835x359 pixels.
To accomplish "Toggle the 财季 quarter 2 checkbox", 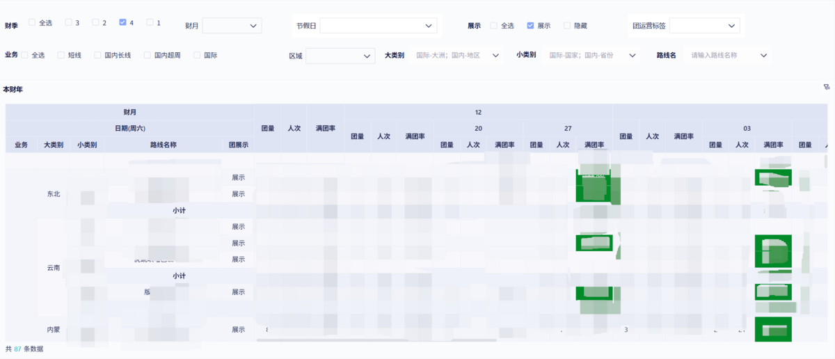I will (95, 22).
